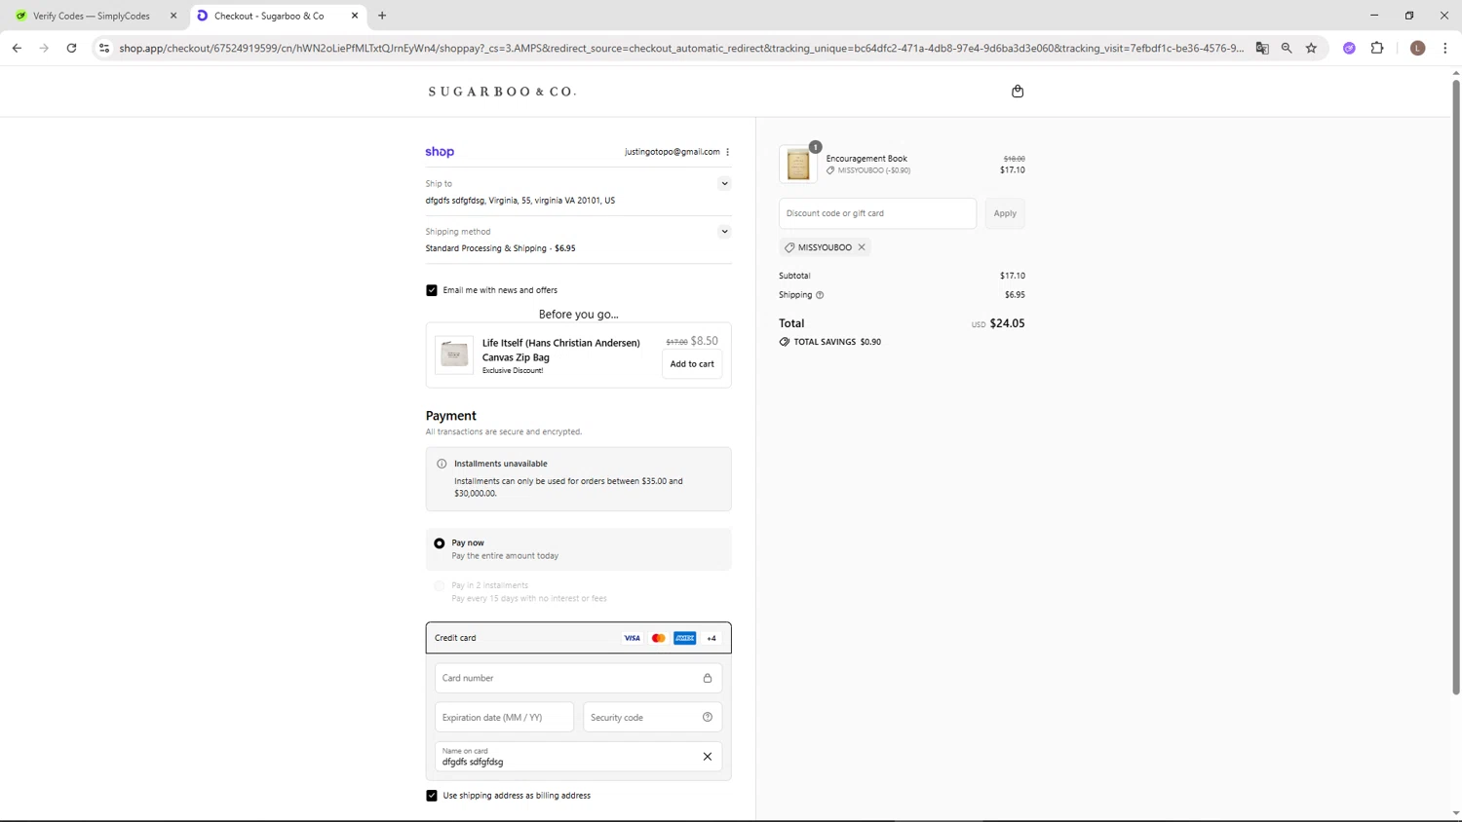The width and height of the screenshot is (1462, 822).
Task: Click the browser back arrow
Action: (17, 48)
